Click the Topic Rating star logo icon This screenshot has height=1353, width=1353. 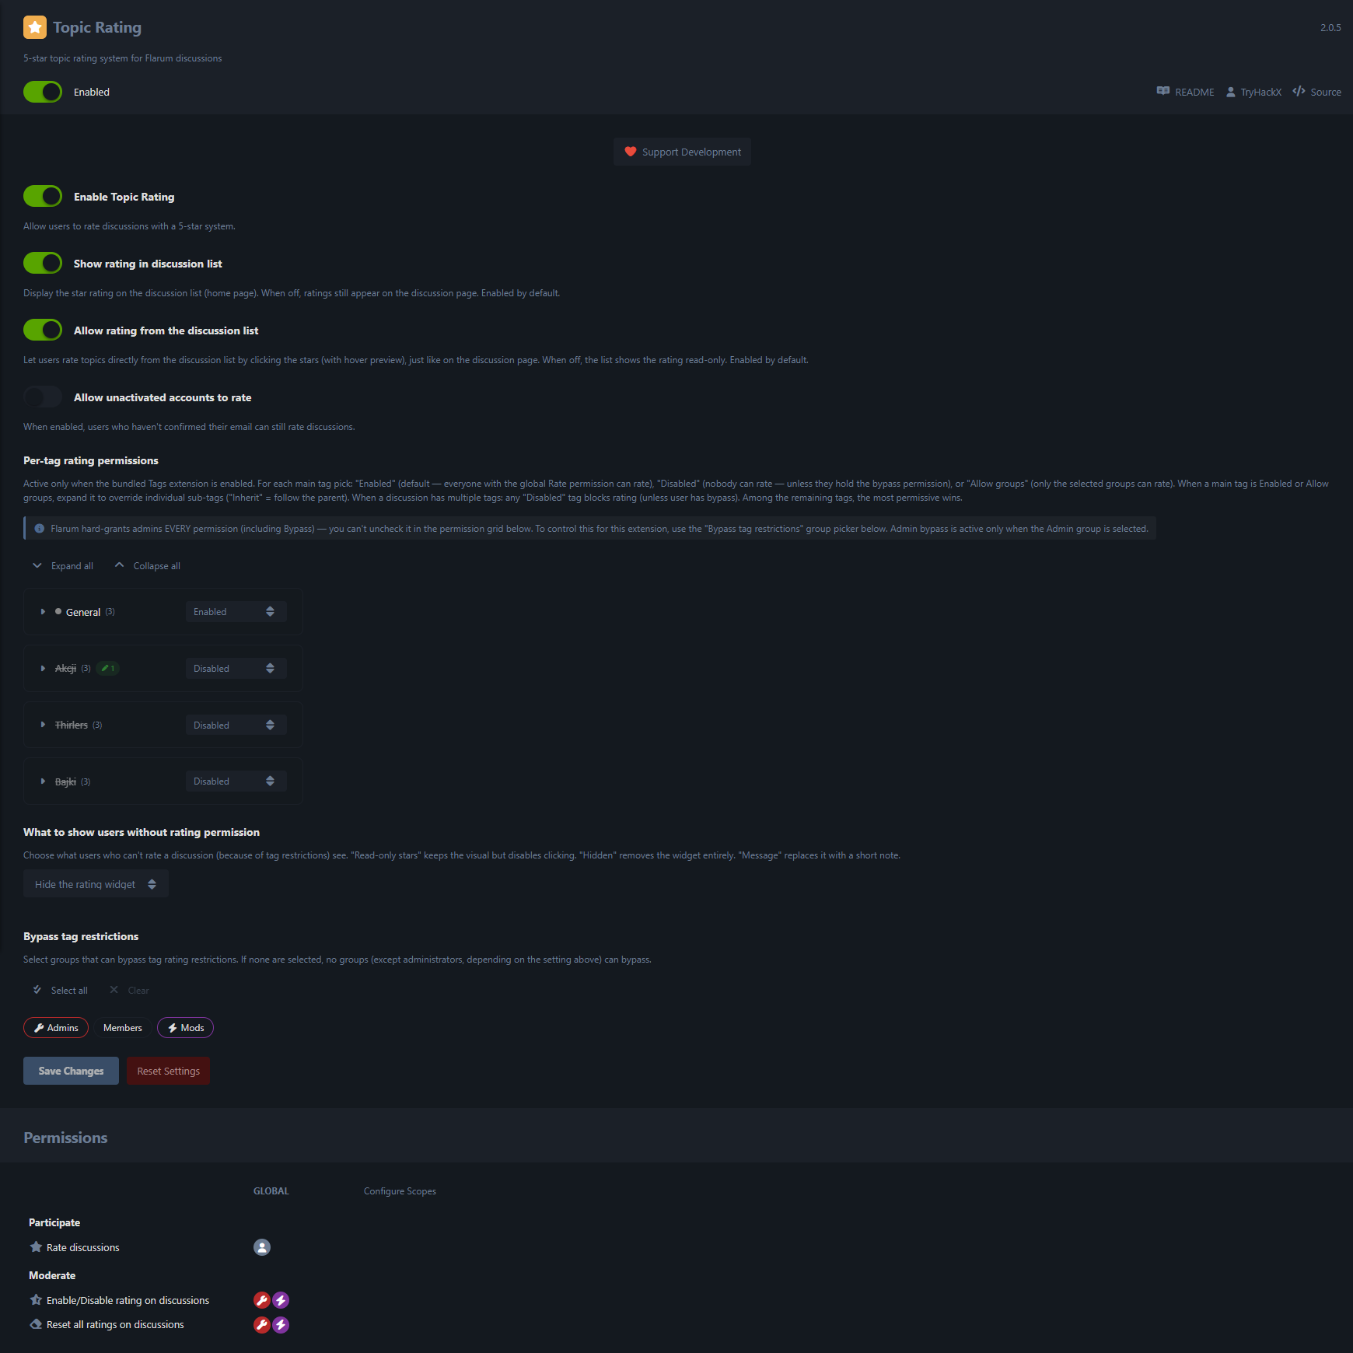click(35, 27)
